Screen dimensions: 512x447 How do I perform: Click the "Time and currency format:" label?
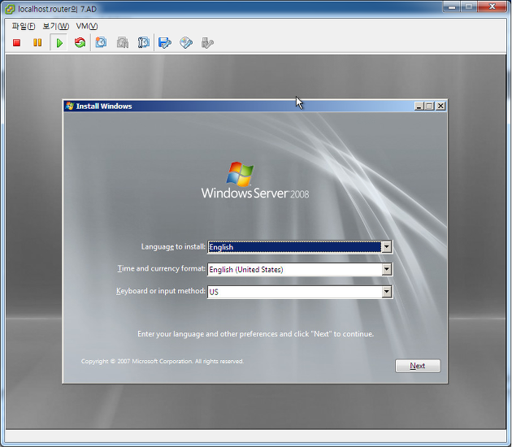[161, 268]
